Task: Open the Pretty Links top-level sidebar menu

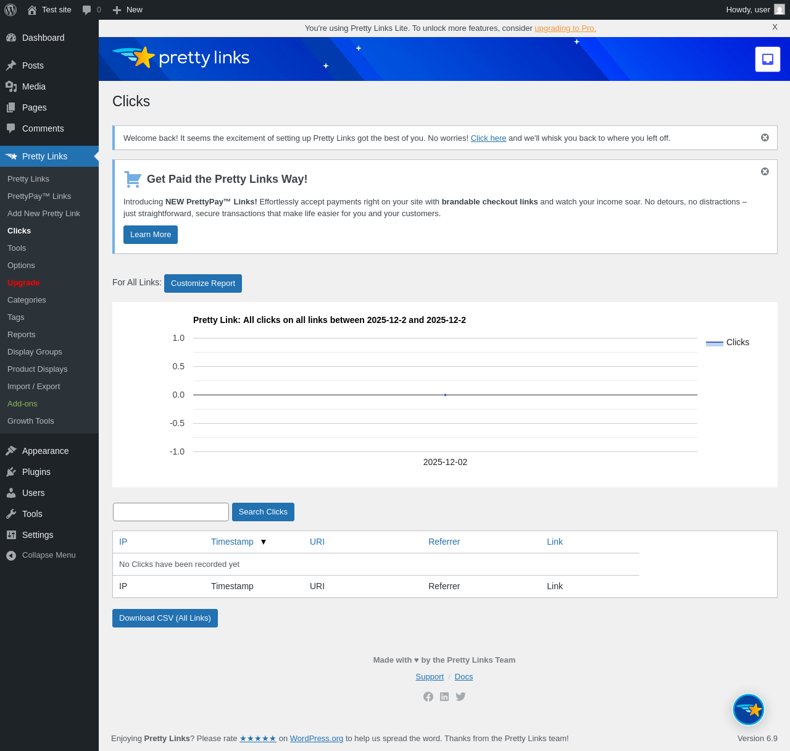Action: [x=49, y=156]
